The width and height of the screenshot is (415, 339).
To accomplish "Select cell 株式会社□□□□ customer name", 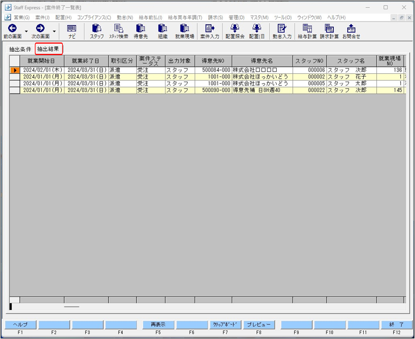I will coord(262,71).
